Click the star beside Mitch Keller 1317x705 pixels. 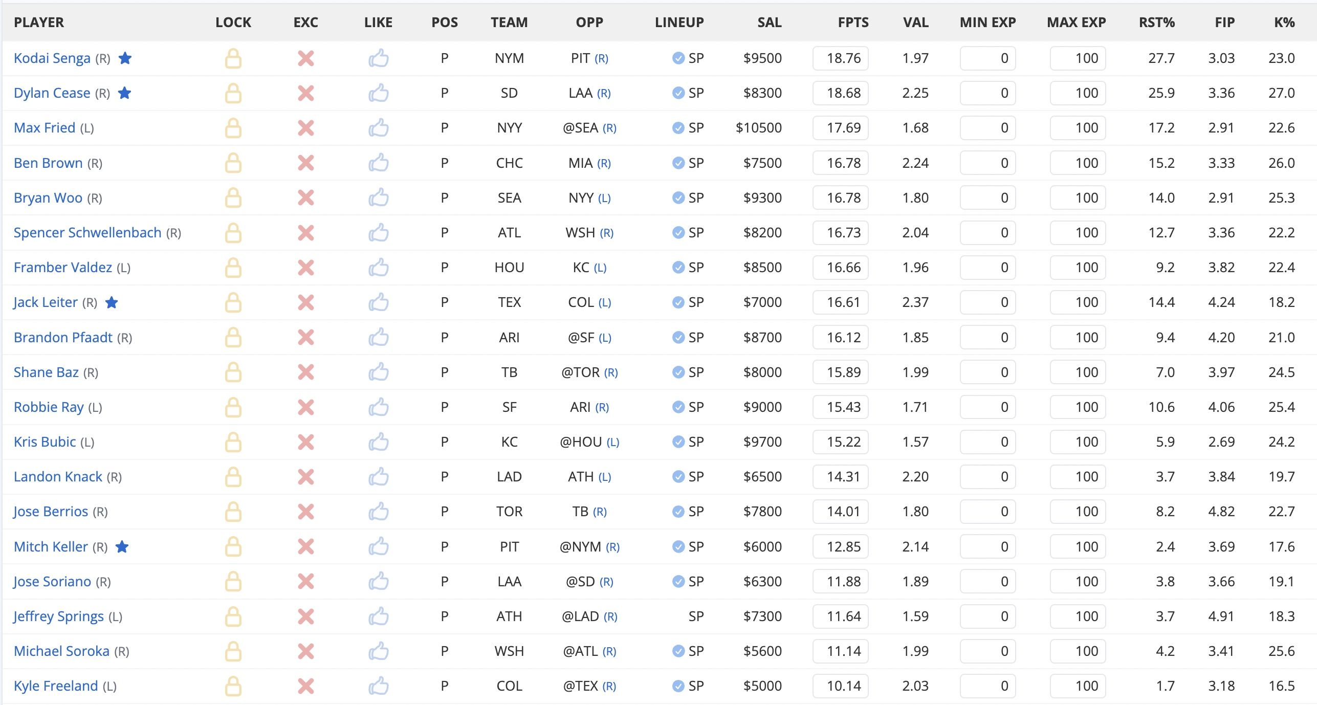[x=122, y=546]
